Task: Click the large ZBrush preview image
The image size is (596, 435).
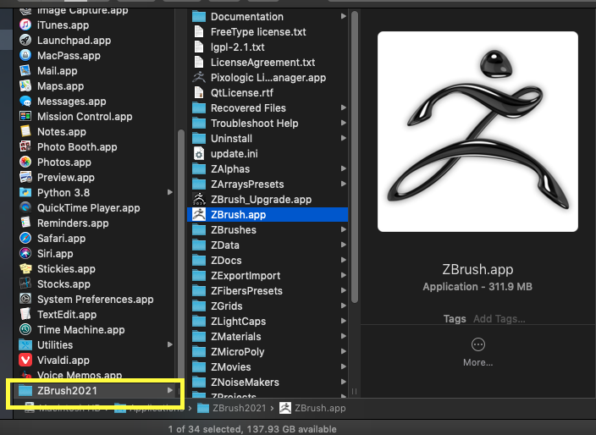Action: (477, 131)
